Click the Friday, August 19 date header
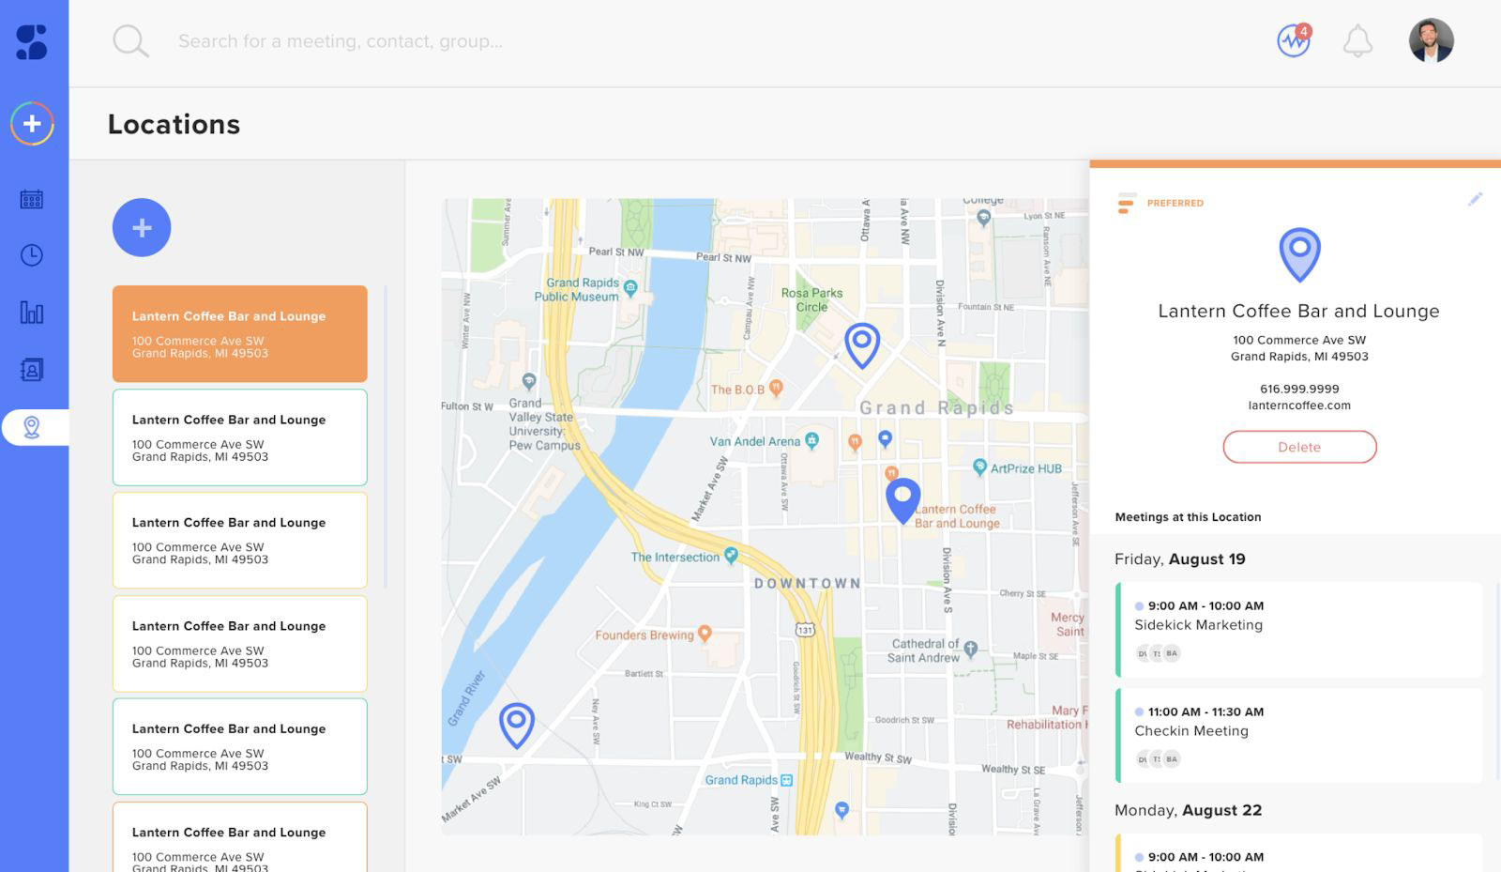This screenshot has width=1501, height=872. [1180, 558]
